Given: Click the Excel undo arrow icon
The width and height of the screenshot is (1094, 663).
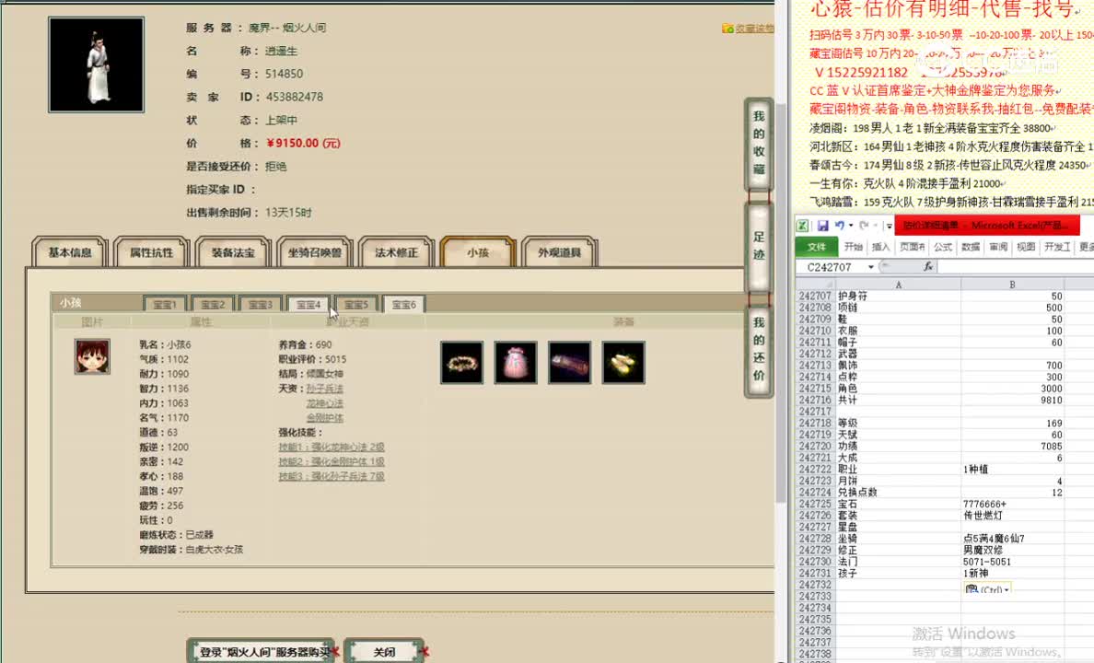Looking at the screenshot, I should [x=839, y=226].
